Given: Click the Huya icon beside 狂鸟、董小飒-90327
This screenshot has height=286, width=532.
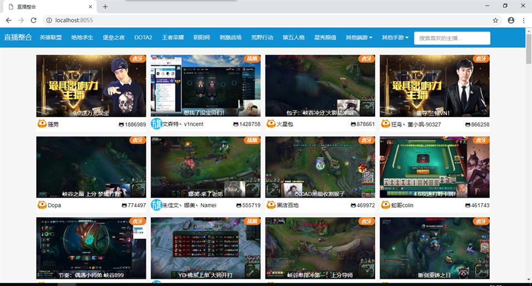Looking at the screenshot, I should click(x=386, y=124).
